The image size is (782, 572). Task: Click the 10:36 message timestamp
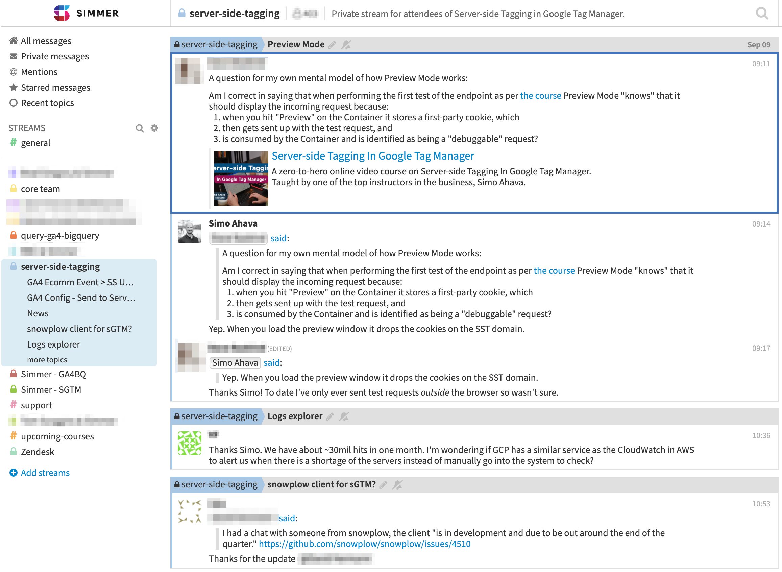pos(761,436)
